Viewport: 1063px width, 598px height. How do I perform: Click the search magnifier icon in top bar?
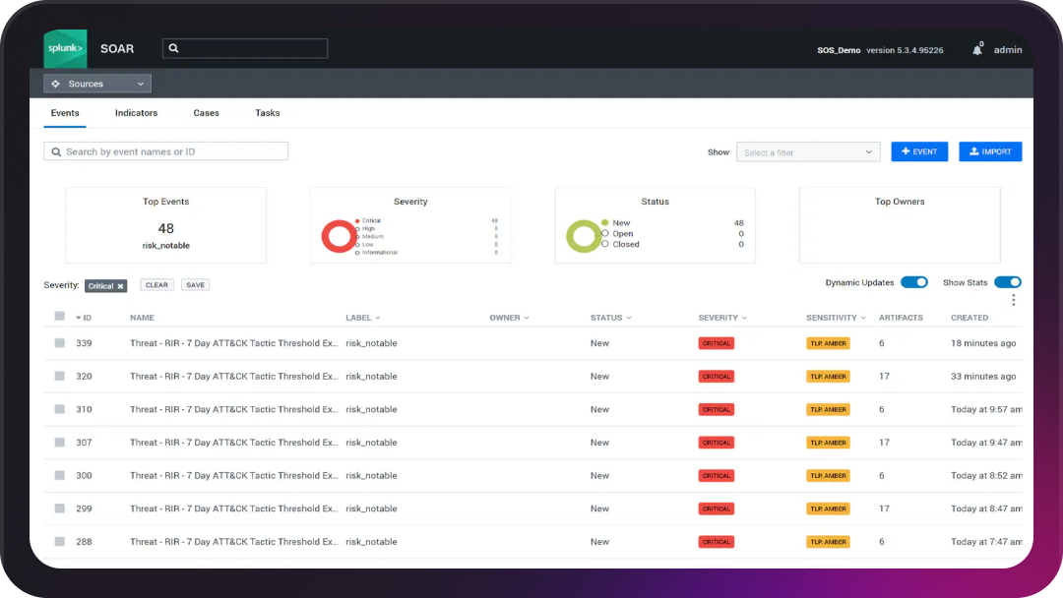click(173, 48)
